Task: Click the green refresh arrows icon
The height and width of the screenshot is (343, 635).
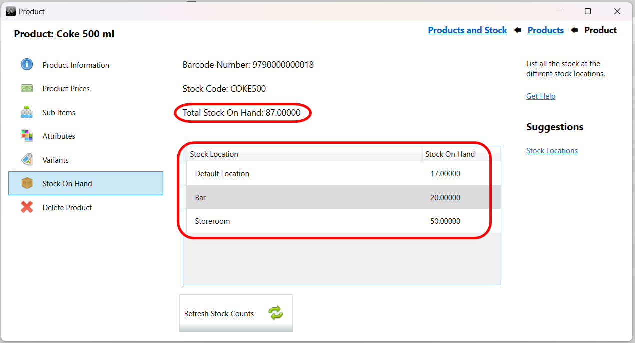Action: 276,313
